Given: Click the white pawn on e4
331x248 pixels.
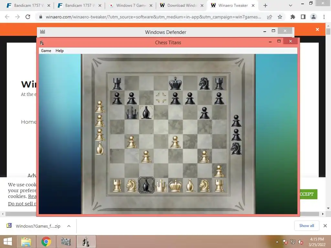Looking at the screenshot, I should (175, 142).
